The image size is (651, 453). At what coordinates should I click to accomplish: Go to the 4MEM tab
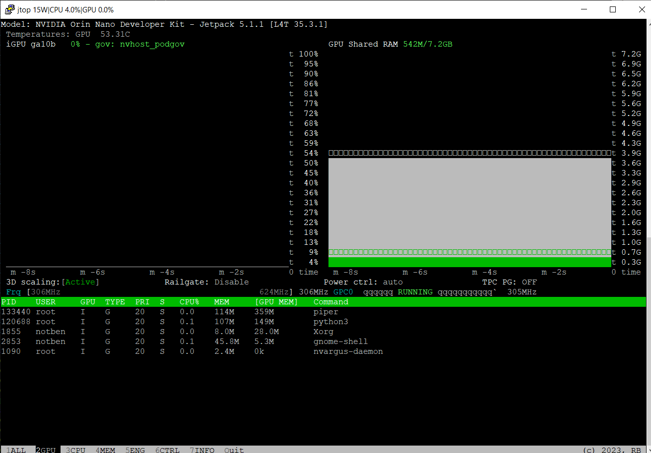105,450
